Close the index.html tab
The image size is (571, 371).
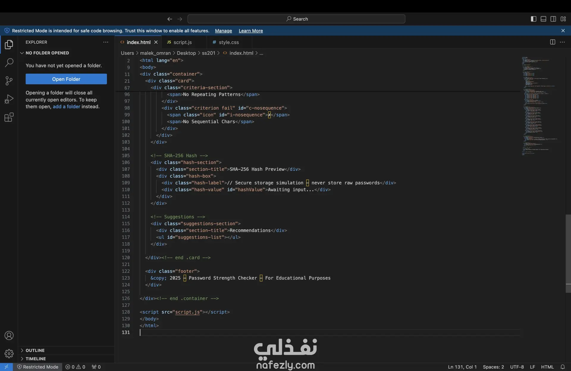pyautogui.click(x=156, y=42)
